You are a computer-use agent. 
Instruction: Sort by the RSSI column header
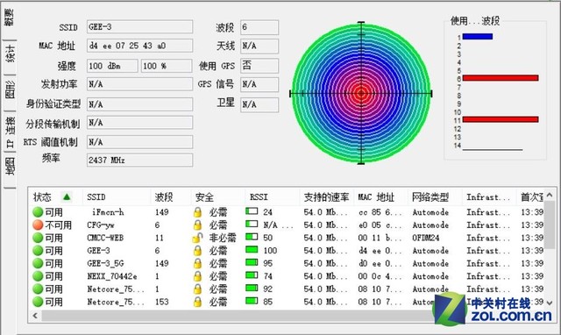click(x=273, y=196)
